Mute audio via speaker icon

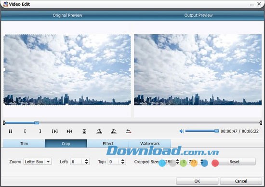point(182,131)
